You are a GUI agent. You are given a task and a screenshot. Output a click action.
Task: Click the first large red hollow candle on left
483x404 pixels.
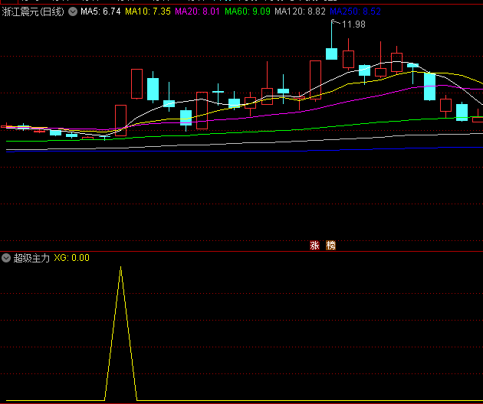[x=120, y=119]
